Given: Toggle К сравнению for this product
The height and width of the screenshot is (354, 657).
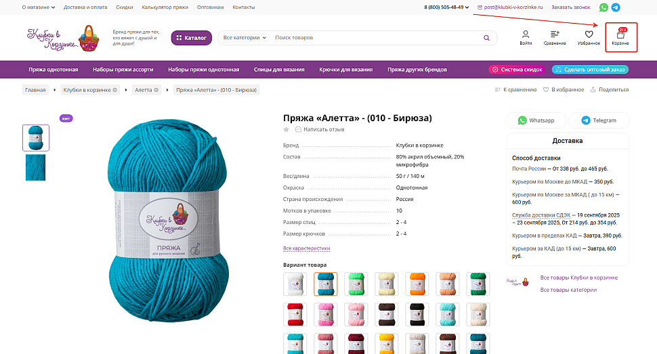Looking at the screenshot, I should click(x=516, y=89).
